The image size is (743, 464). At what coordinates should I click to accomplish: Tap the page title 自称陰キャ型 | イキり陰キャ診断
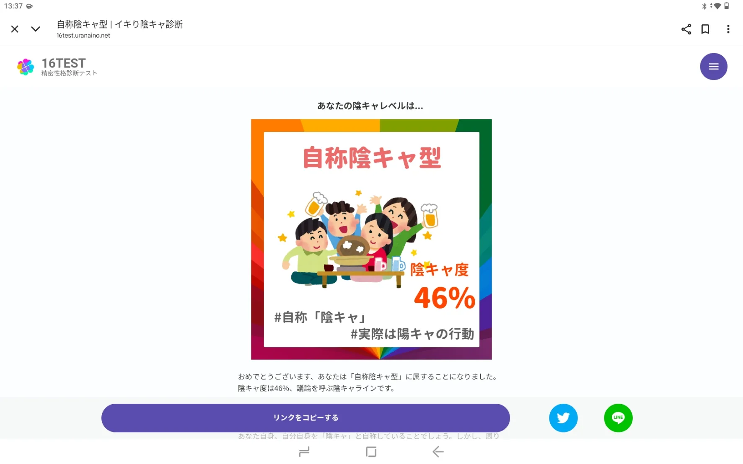point(120,24)
